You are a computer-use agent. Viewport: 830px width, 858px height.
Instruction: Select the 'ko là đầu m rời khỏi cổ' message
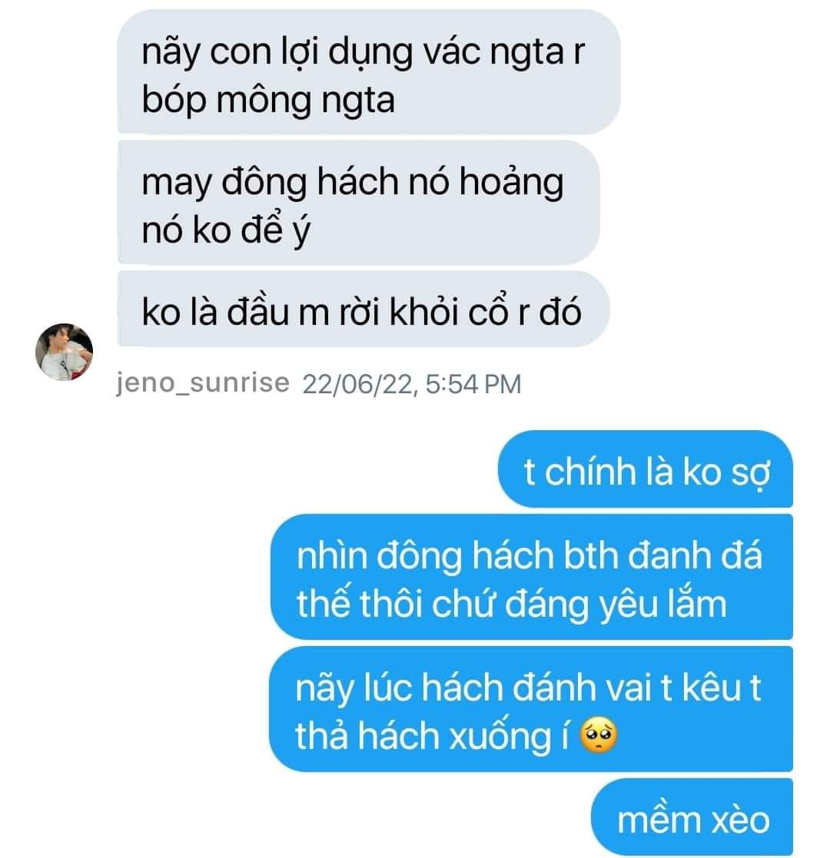tap(364, 309)
